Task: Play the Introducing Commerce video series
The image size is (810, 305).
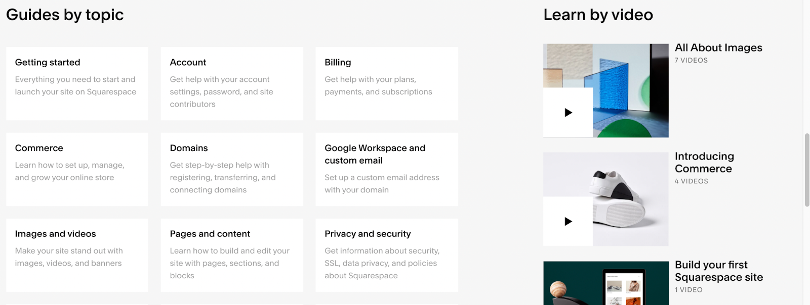Action: (x=568, y=221)
